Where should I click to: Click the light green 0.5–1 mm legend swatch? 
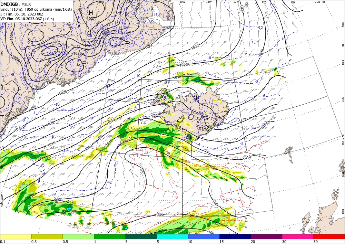[x=78, y=236]
